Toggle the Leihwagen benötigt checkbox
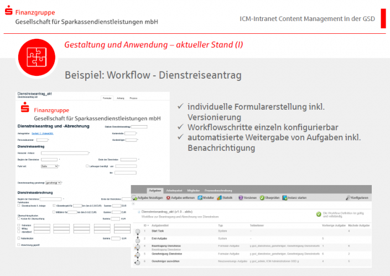 [87, 166]
